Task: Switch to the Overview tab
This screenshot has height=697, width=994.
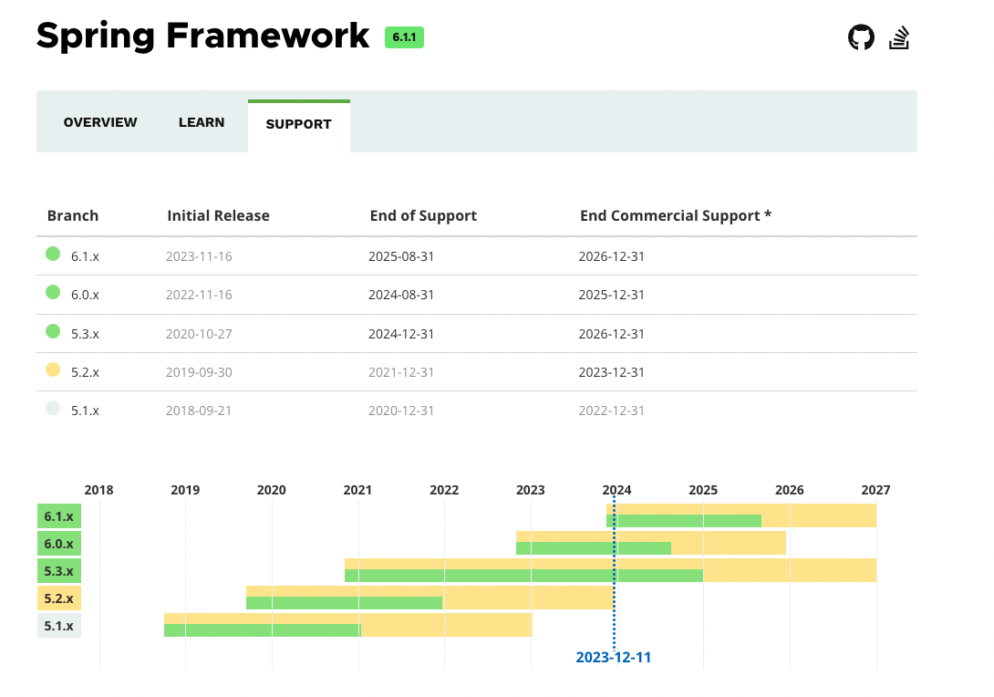Action: click(99, 122)
